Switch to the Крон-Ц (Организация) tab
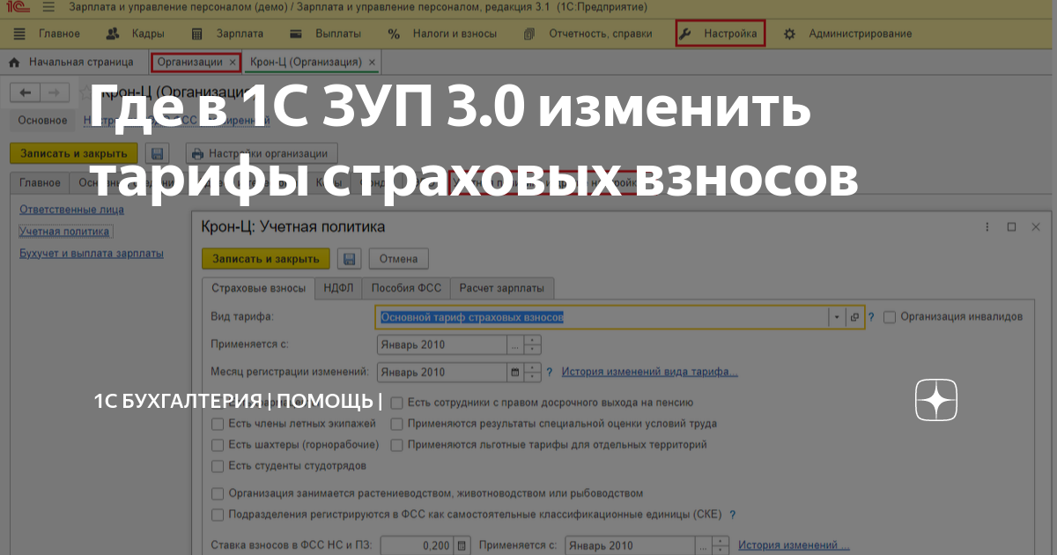Screen dimensions: 1057x555 click(306, 63)
